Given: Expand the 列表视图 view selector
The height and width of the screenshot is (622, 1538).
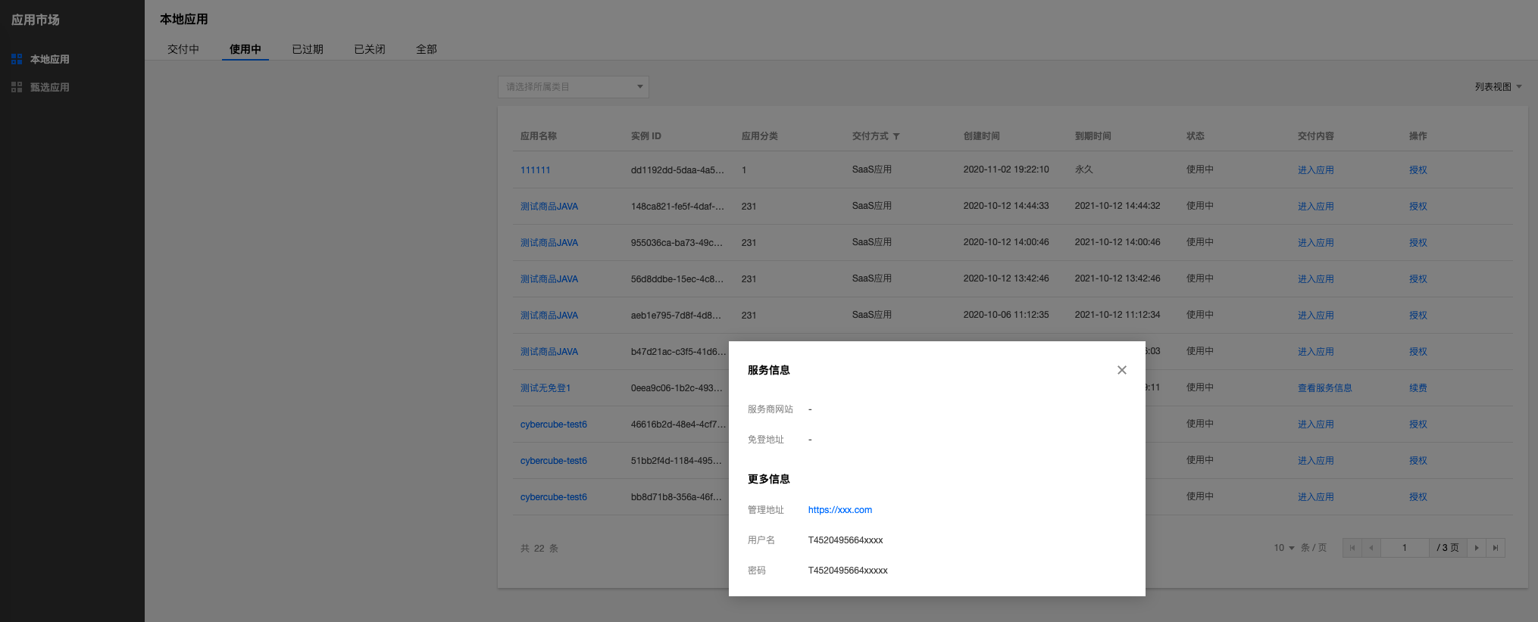Looking at the screenshot, I should pyautogui.click(x=1498, y=87).
